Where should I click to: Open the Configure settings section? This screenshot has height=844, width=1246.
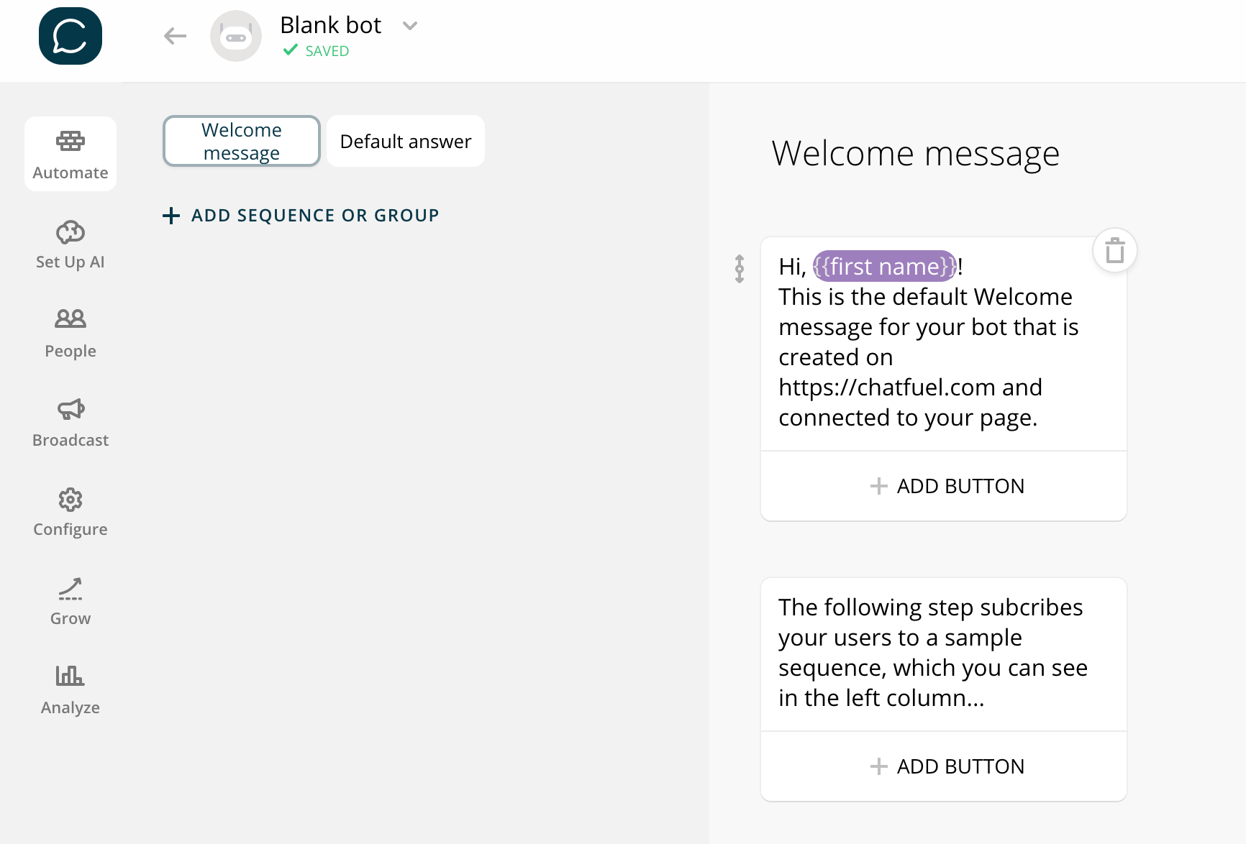[x=71, y=512]
